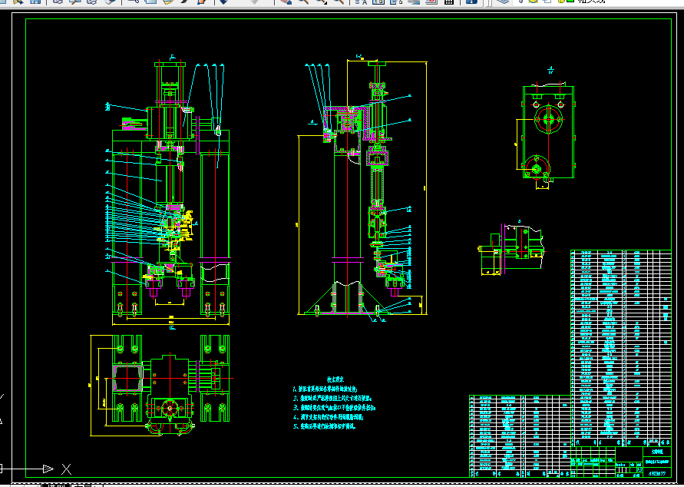684x487 pixels.
Task: Select the plan view with the red crosshair
Action: point(160,385)
